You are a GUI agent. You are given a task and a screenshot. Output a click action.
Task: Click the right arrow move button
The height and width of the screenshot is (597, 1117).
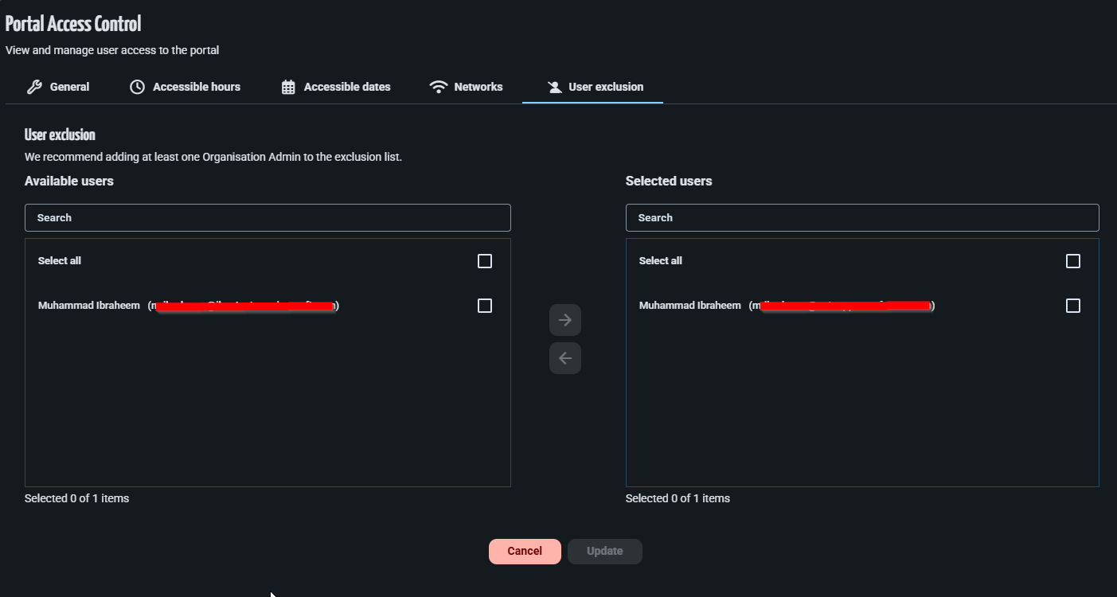coord(565,320)
